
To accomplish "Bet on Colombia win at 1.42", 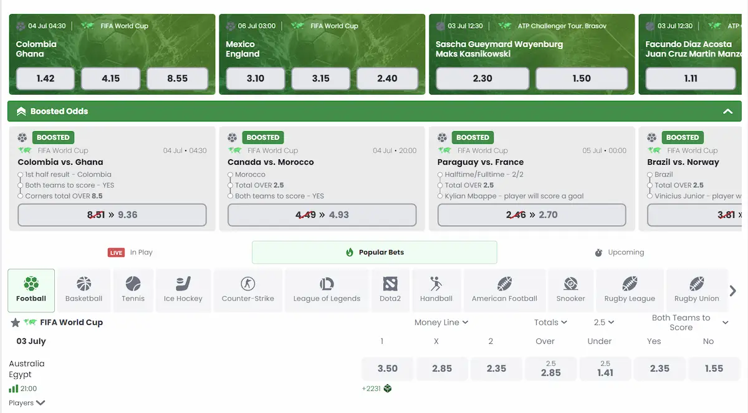I will 46,79.
